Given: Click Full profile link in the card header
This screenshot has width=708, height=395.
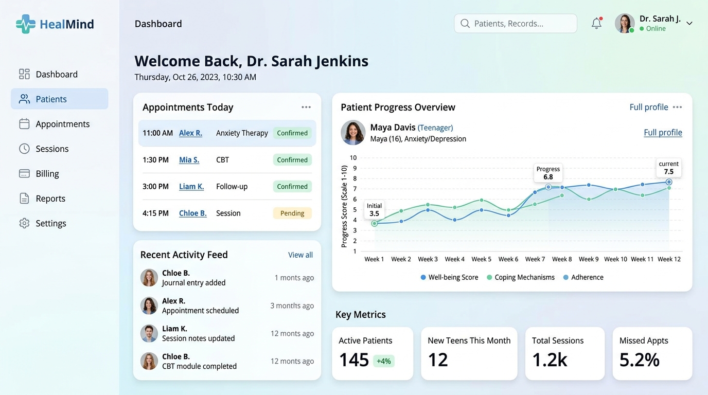Looking at the screenshot, I should 649,107.
